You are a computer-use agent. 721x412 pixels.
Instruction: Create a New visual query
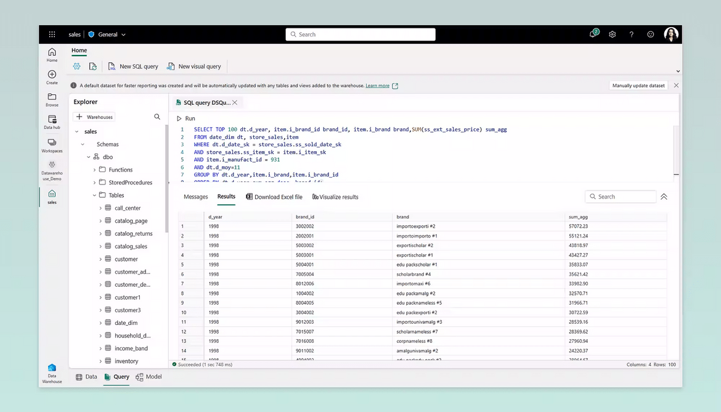pyautogui.click(x=194, y=66)
